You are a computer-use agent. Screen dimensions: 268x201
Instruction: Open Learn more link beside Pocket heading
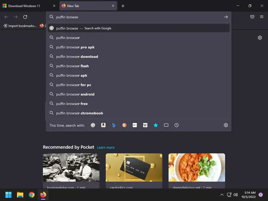click(106, 148)
